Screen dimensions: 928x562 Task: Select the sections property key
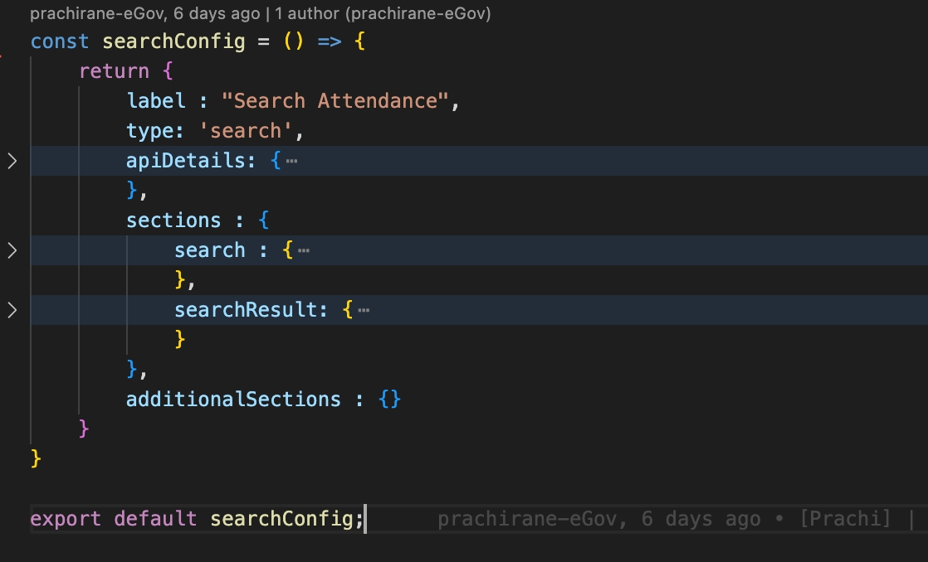[173, 220]
